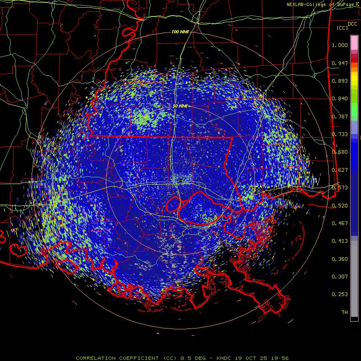Click the 19:56 timestamp
Screen dimensions: 361x361
click(x=280, y=358)
